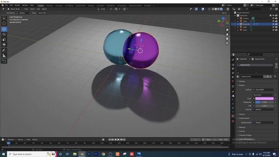Open the Modifiers properties tab
279x157 pixels.
pyautogui.click(x=233, y=96)
